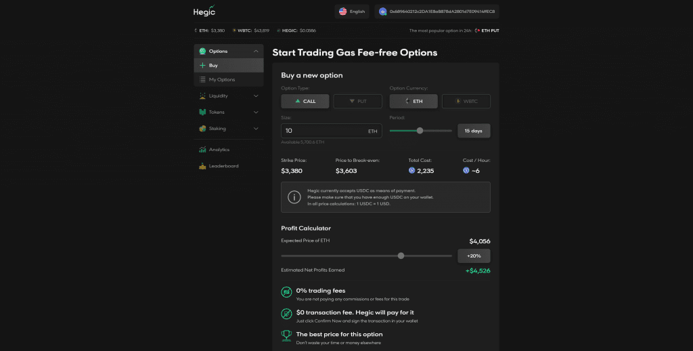Click the ETH PUT popular option link
Viewport: 693px width, 351px height.
click(487, 30)
